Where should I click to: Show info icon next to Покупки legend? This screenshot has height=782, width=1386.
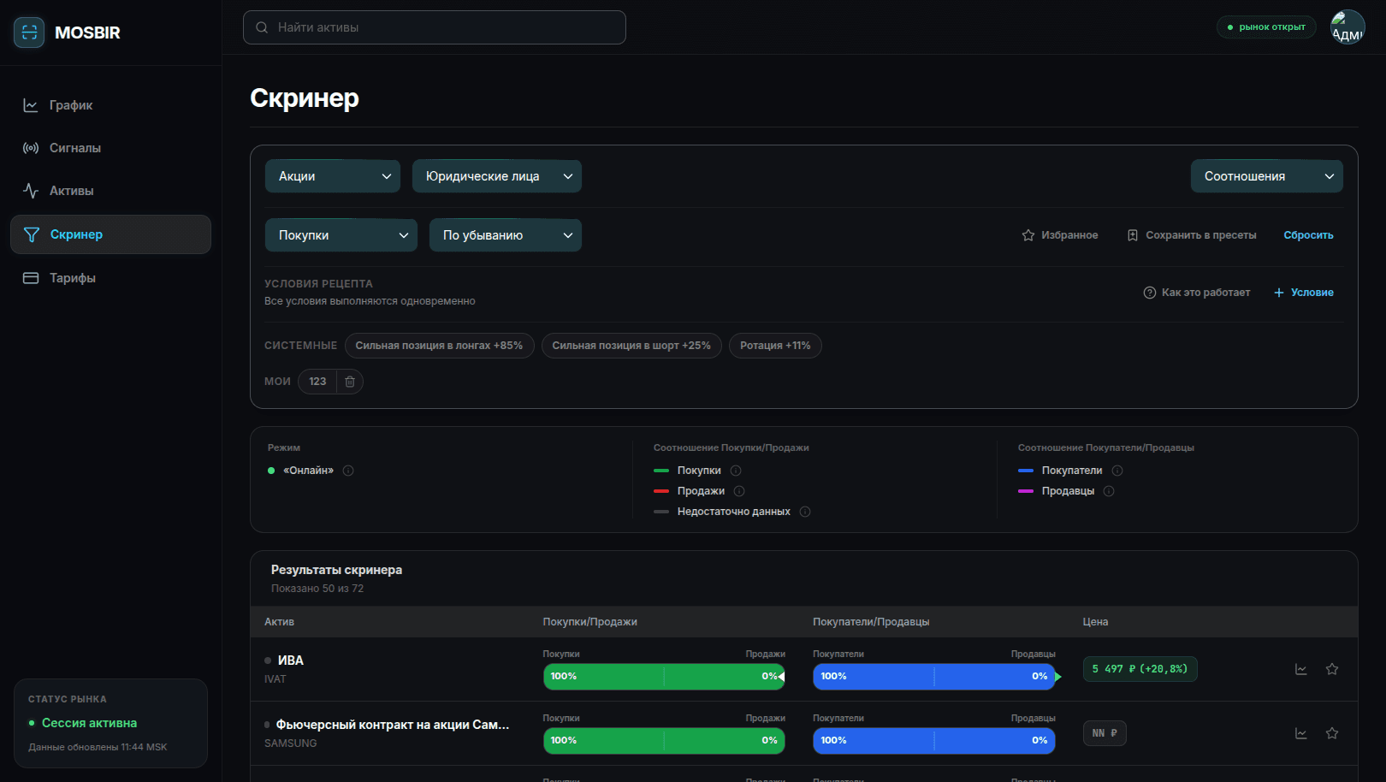[x=736, y=471]
